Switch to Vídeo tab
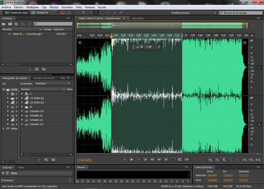The width and height of the screenshot is (264, 189). (x=21, y=168)
